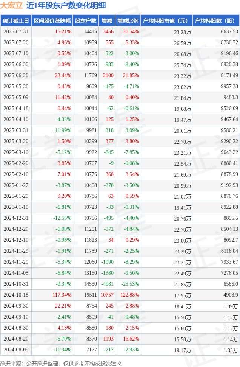Click the 近1年股东户数变化明细 heading
Viewport: 240px width, 367px height.
[x=66, y=5]
